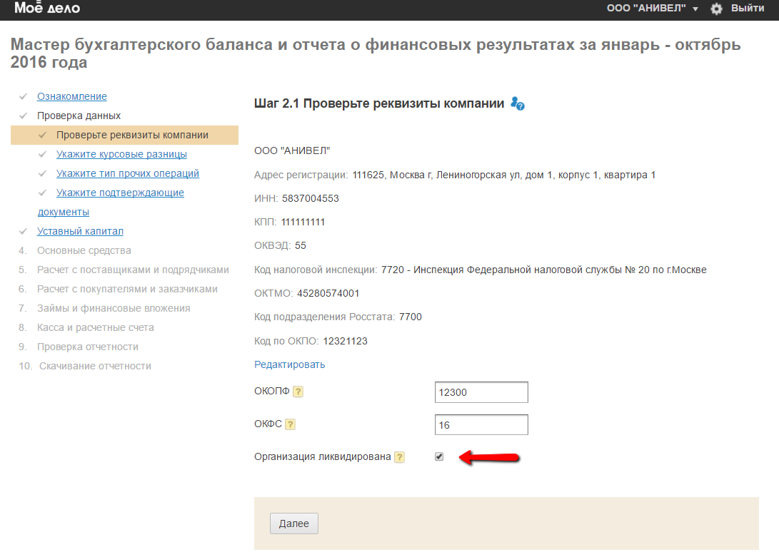Click the Моё дело logo
This screenshot has width=779, height=557.
click(x=47, y=9)
